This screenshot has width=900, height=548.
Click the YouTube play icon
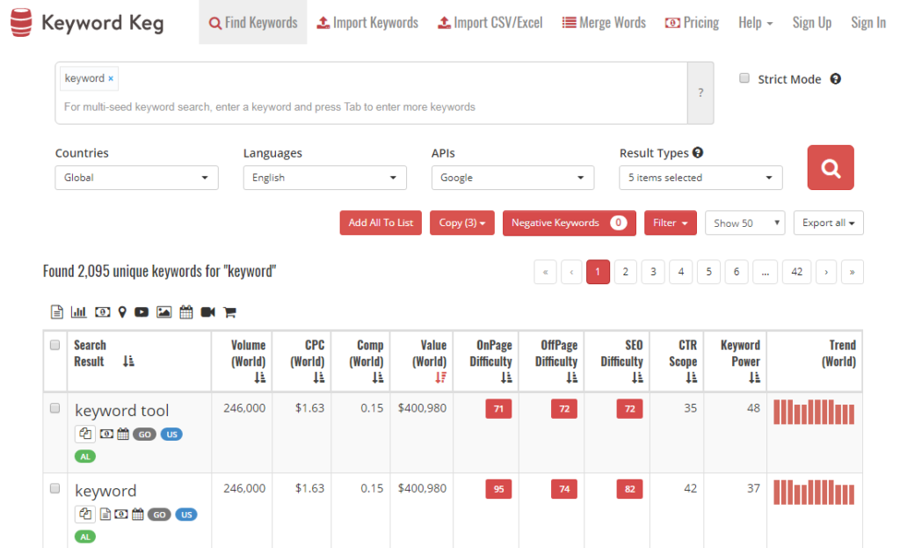click(142, 312)
